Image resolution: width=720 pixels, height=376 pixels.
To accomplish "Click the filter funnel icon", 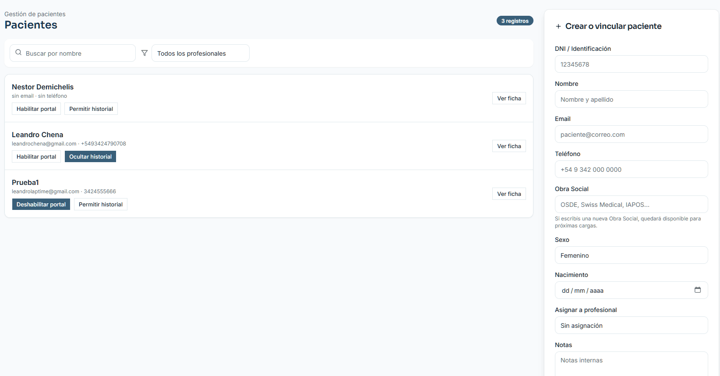I will [x=145, y=53].
